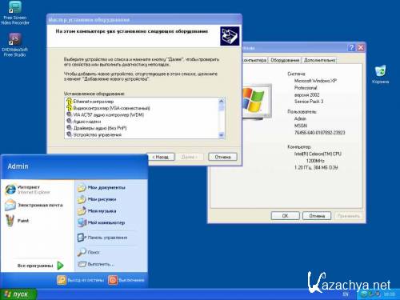Viewport: 400px width, 300px height.
Task: Click the Start (пуск) button
Action: click(18, 294)
